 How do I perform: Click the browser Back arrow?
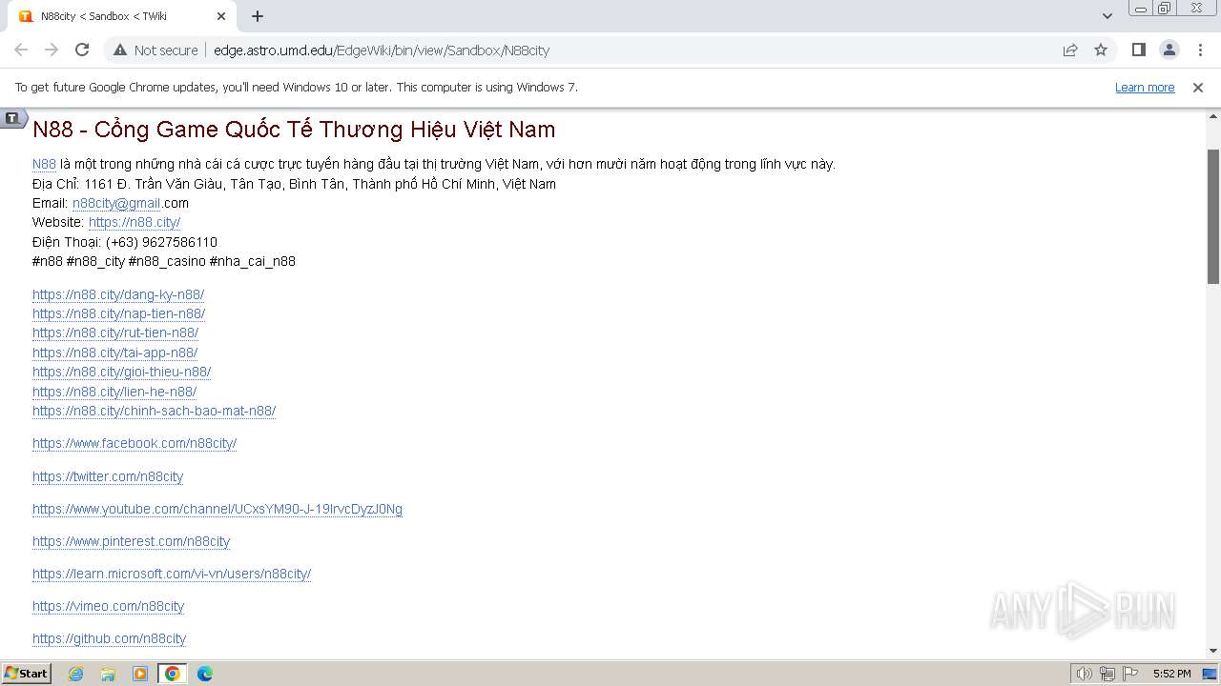tap(21, 50)
